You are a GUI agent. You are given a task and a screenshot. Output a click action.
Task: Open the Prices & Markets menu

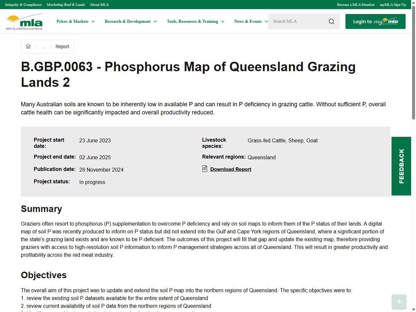[x=72, y=21]
